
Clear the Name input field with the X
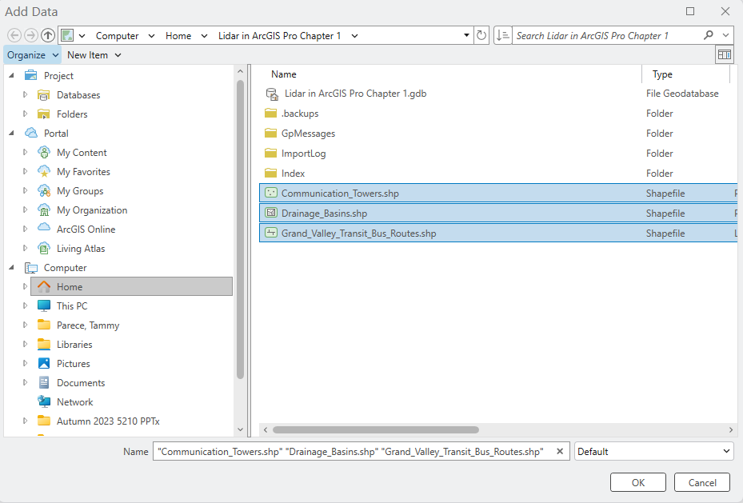pyautogui.click(x=559, y=451)
